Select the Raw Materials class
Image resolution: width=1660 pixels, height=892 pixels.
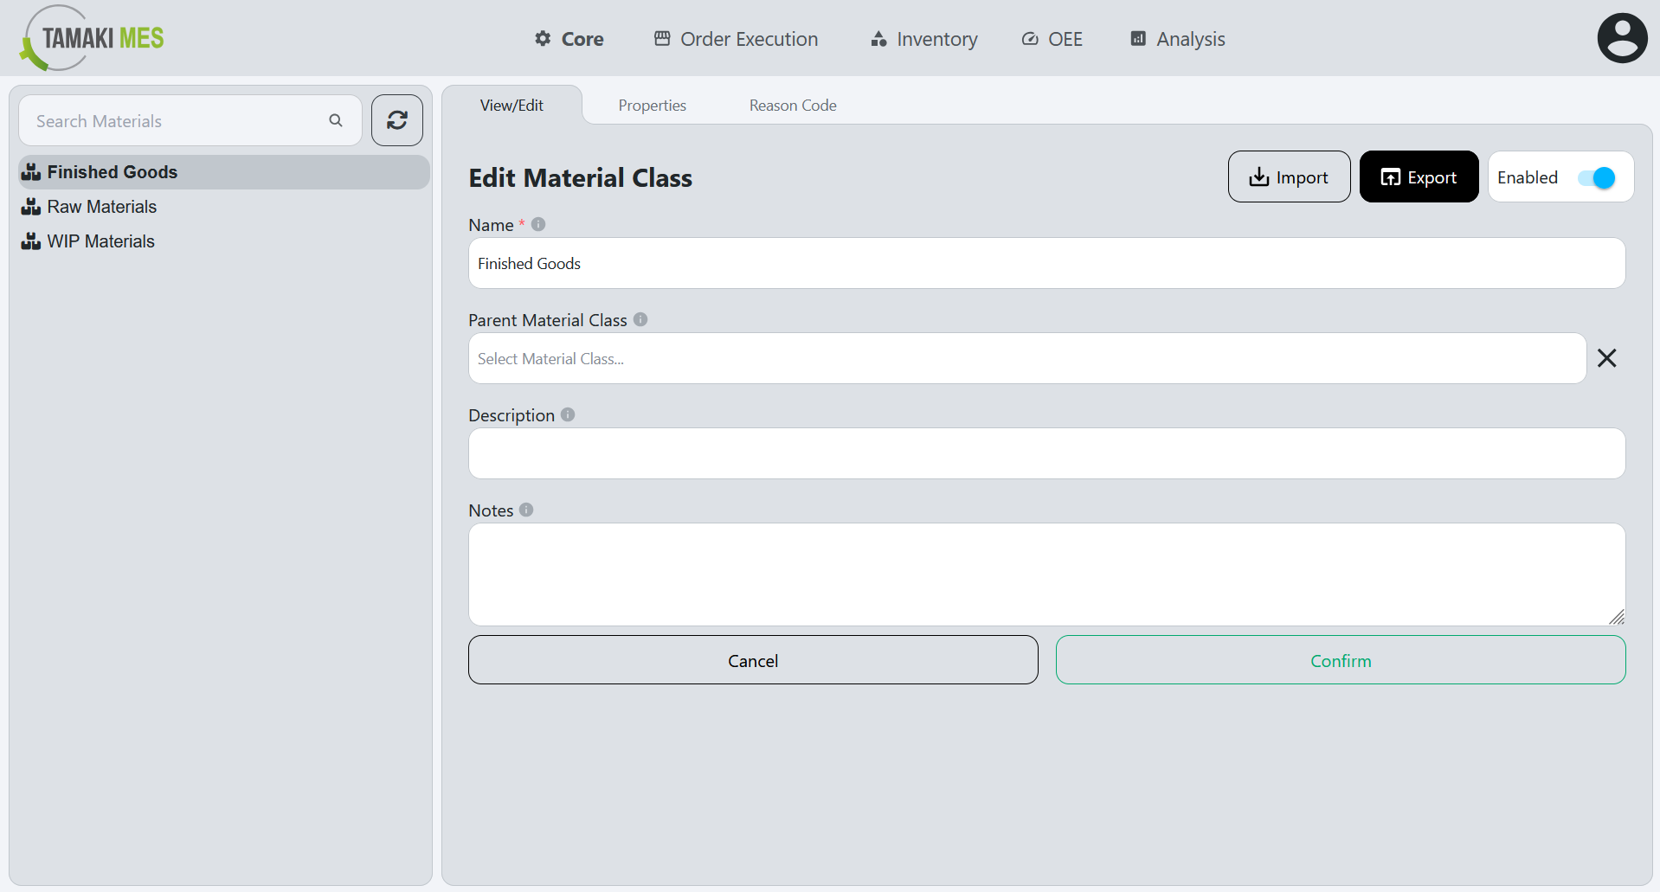click(101, 207)
